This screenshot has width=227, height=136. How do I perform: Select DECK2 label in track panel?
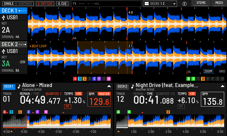tap(122, 86)
